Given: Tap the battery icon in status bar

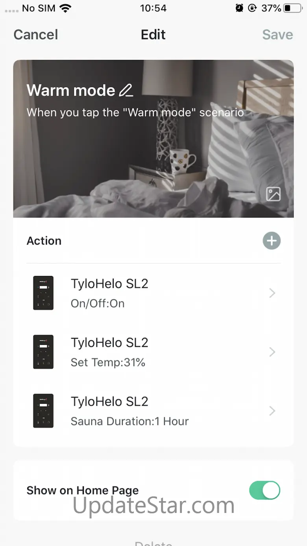Looking at the screenshot, I should (293, 8).
